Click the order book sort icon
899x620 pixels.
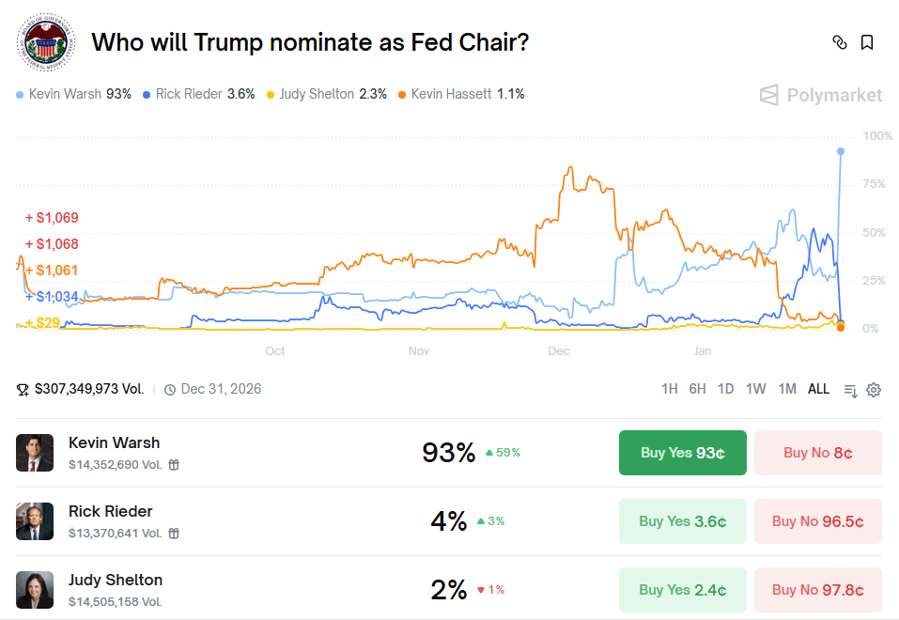coord(848,389)
